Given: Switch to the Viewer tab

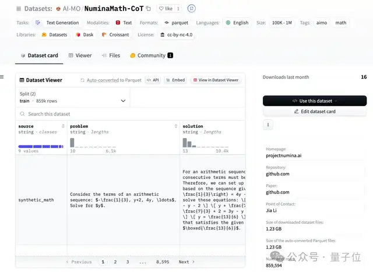Looking at the screenshot, I should (80, 55).
